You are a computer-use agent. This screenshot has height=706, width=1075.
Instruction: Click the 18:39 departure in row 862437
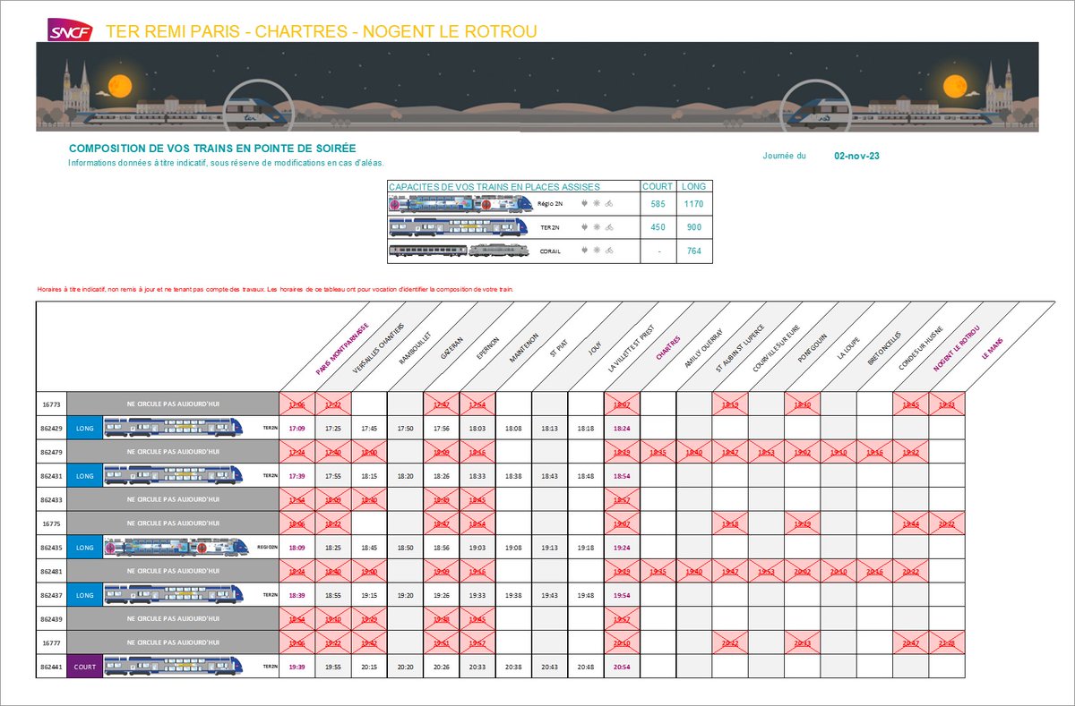tap(297, 595)
